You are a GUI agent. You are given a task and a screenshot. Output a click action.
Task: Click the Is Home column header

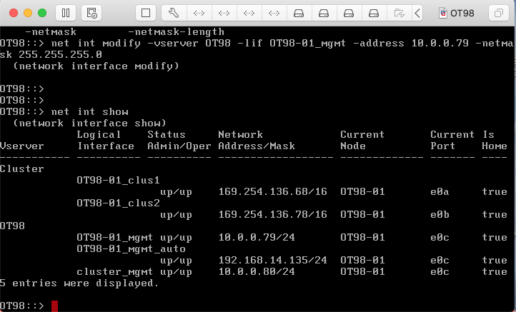(x=495, y=140)
